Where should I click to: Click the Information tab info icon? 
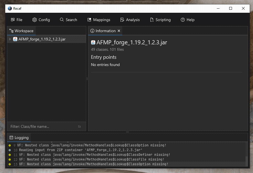tap(92, 31)
